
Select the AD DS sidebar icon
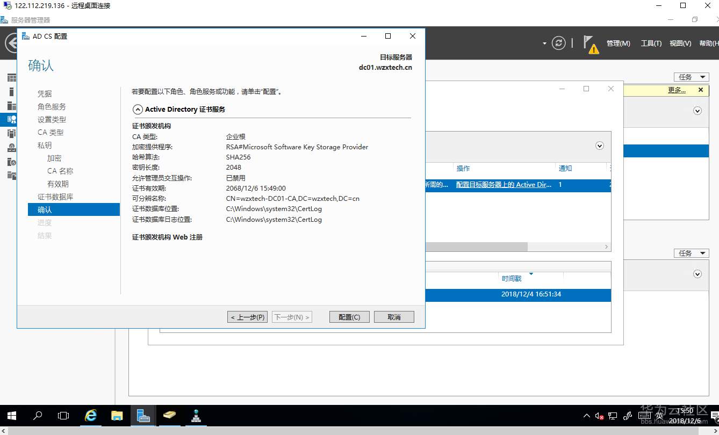point(12,133)
